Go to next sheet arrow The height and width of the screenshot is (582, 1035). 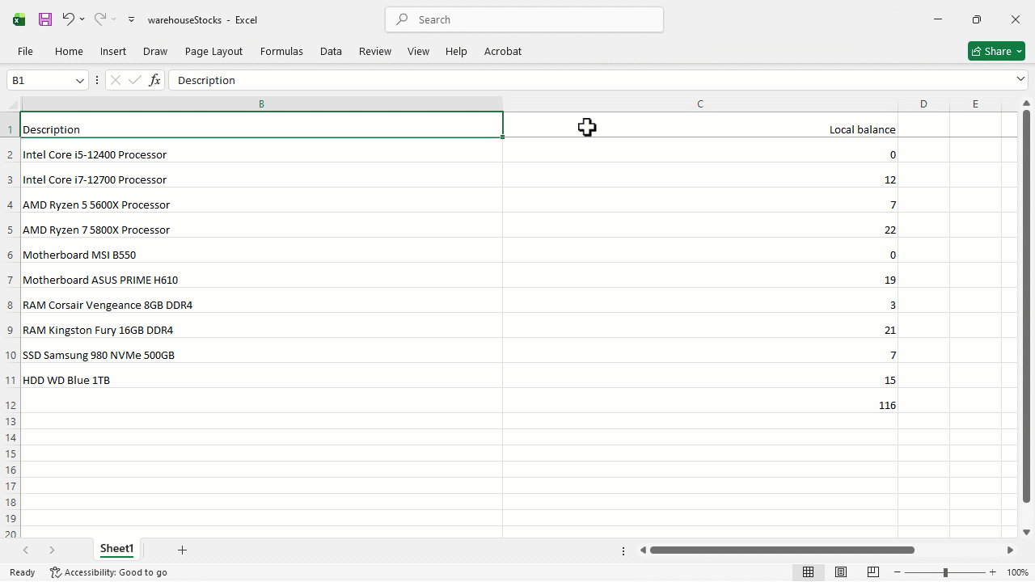(52, 550)
